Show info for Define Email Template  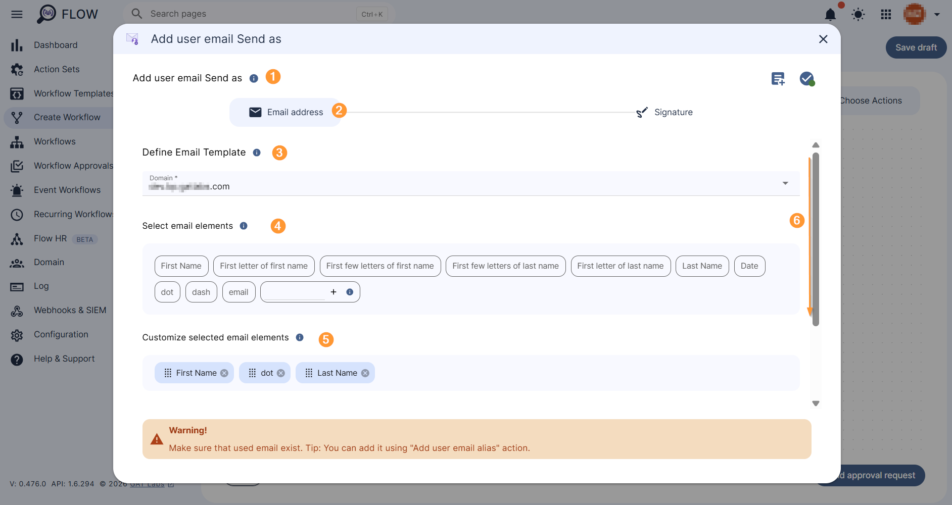pyautogui.click(x=257, y=153)
